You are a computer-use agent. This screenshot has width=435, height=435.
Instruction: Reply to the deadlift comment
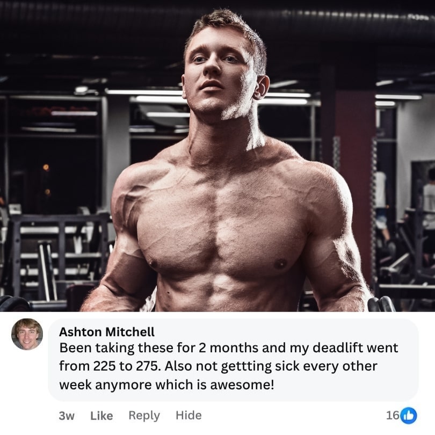(144, 416)
